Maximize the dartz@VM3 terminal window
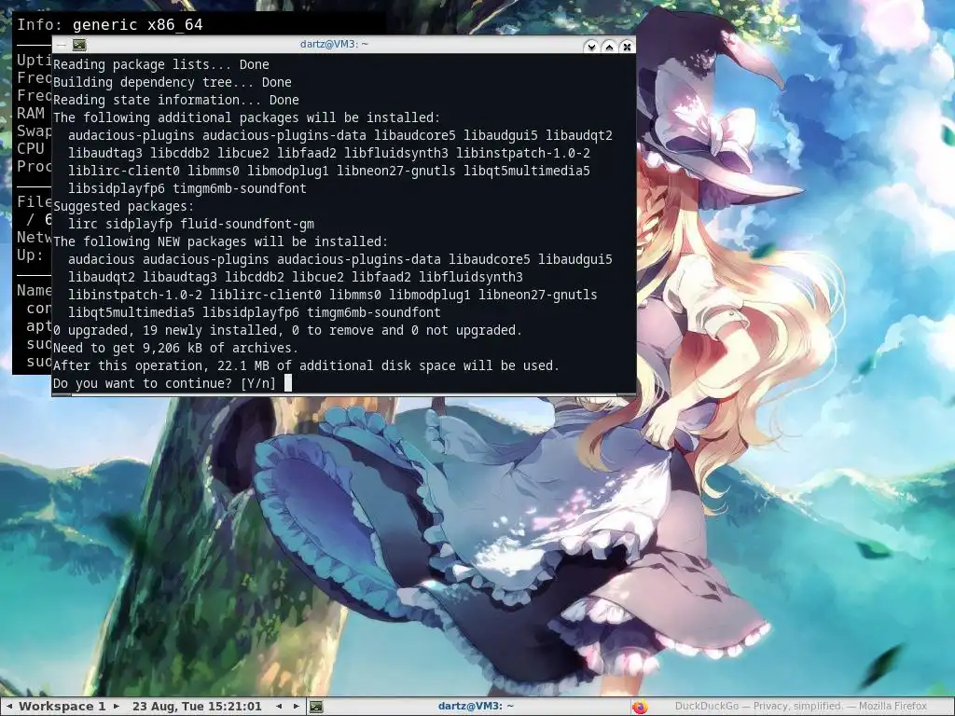The image size is (955, 716). point(609,47)
